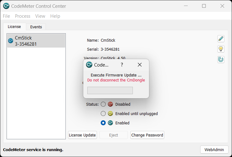Click the light bulb flash icon
Screen dimensions: 232x157
(x=221, y=49)
